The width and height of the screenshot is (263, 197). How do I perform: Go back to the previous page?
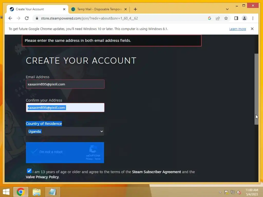(10, 18)
